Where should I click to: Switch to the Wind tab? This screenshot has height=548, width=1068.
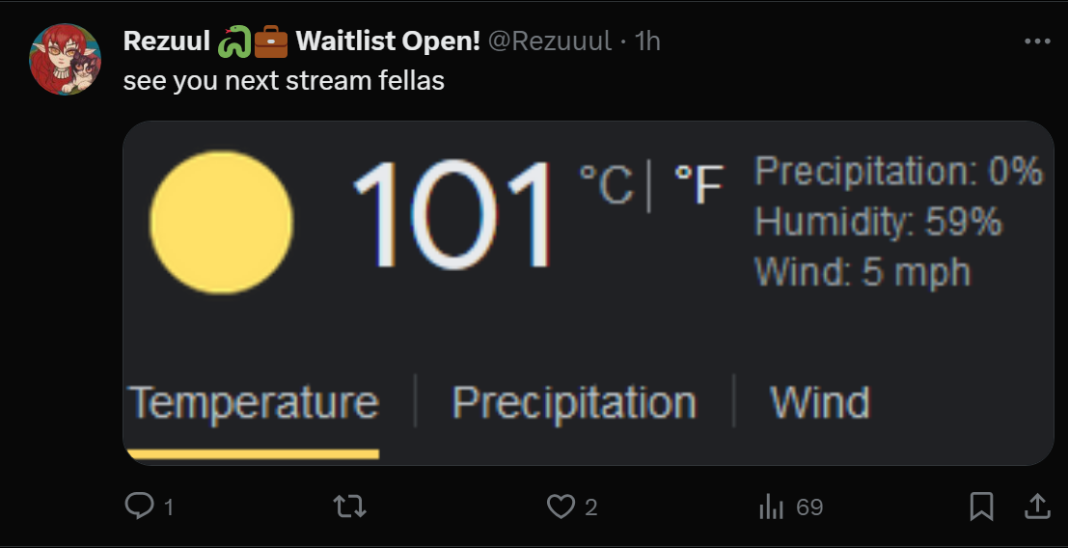[819, 401]
